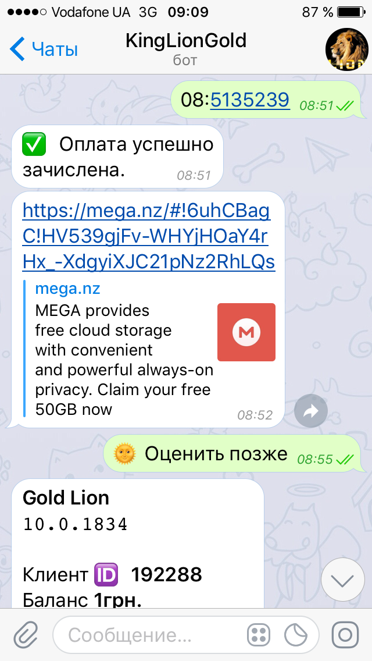Open KingLionGold chat title info

[186, 48]
